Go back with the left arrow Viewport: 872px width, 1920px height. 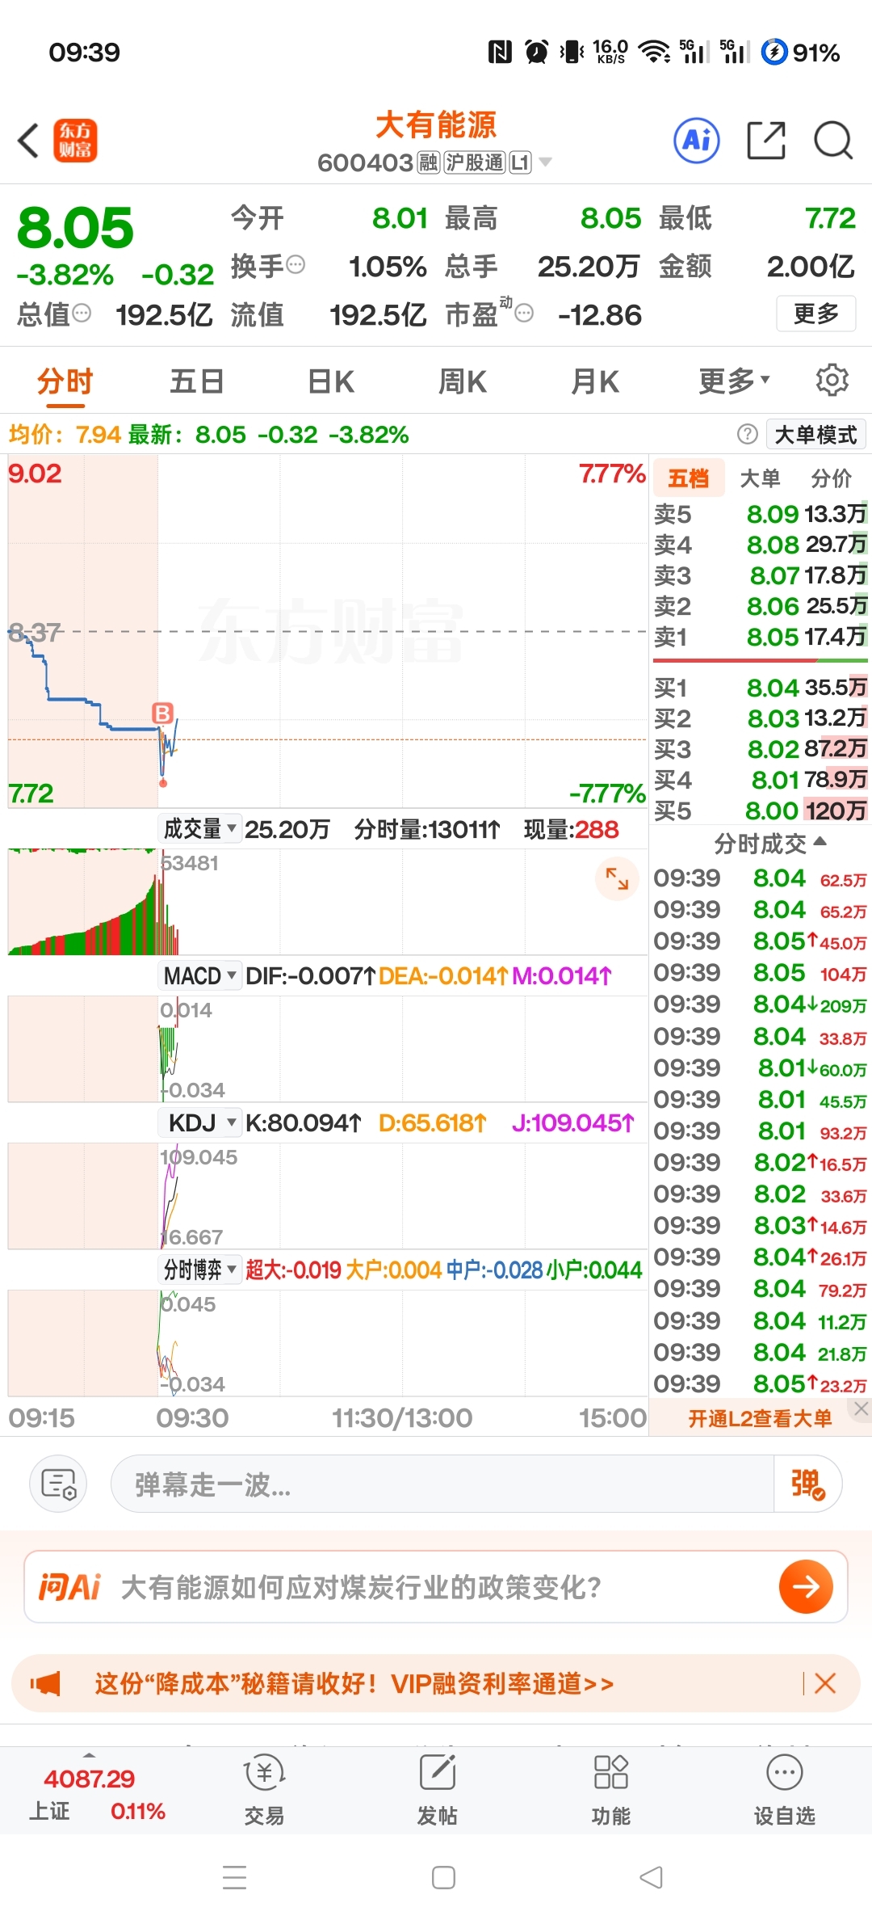[x=29, y=141]
